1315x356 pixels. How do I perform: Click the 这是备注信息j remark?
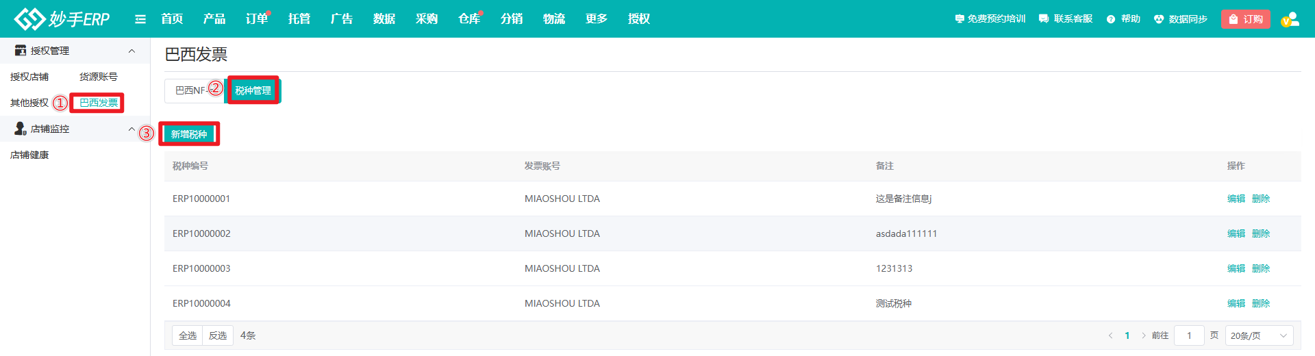(903, 199)
